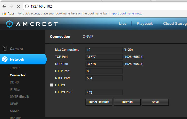
Task: Click the HTTP Port input field
Action: click(x=104, y=71)
